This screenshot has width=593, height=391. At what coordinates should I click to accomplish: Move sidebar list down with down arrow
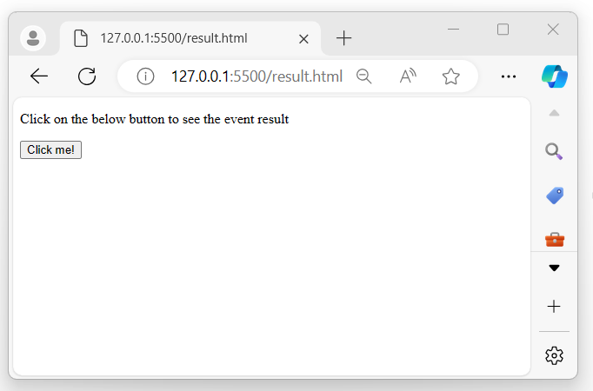point(554,268)
